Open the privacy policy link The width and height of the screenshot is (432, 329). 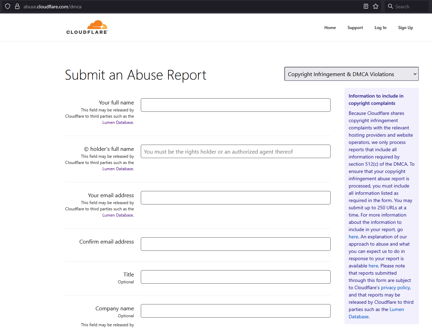point(396,287)
